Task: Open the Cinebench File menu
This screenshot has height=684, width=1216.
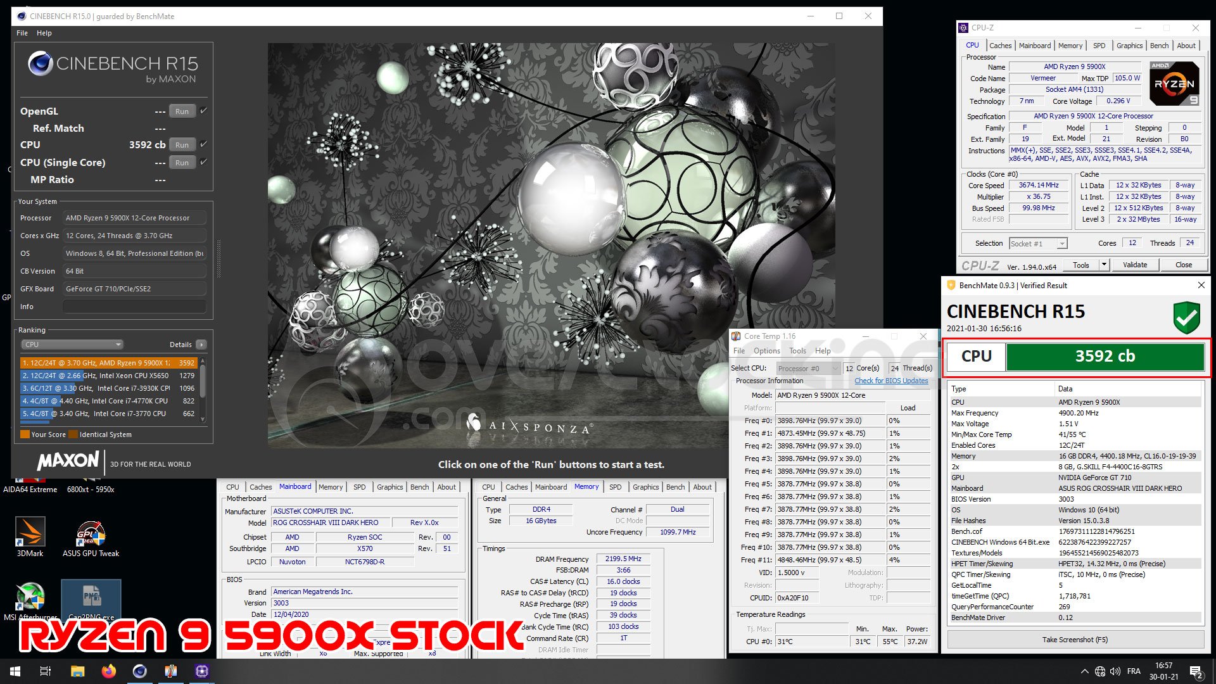Action: [x=22, y=33]
